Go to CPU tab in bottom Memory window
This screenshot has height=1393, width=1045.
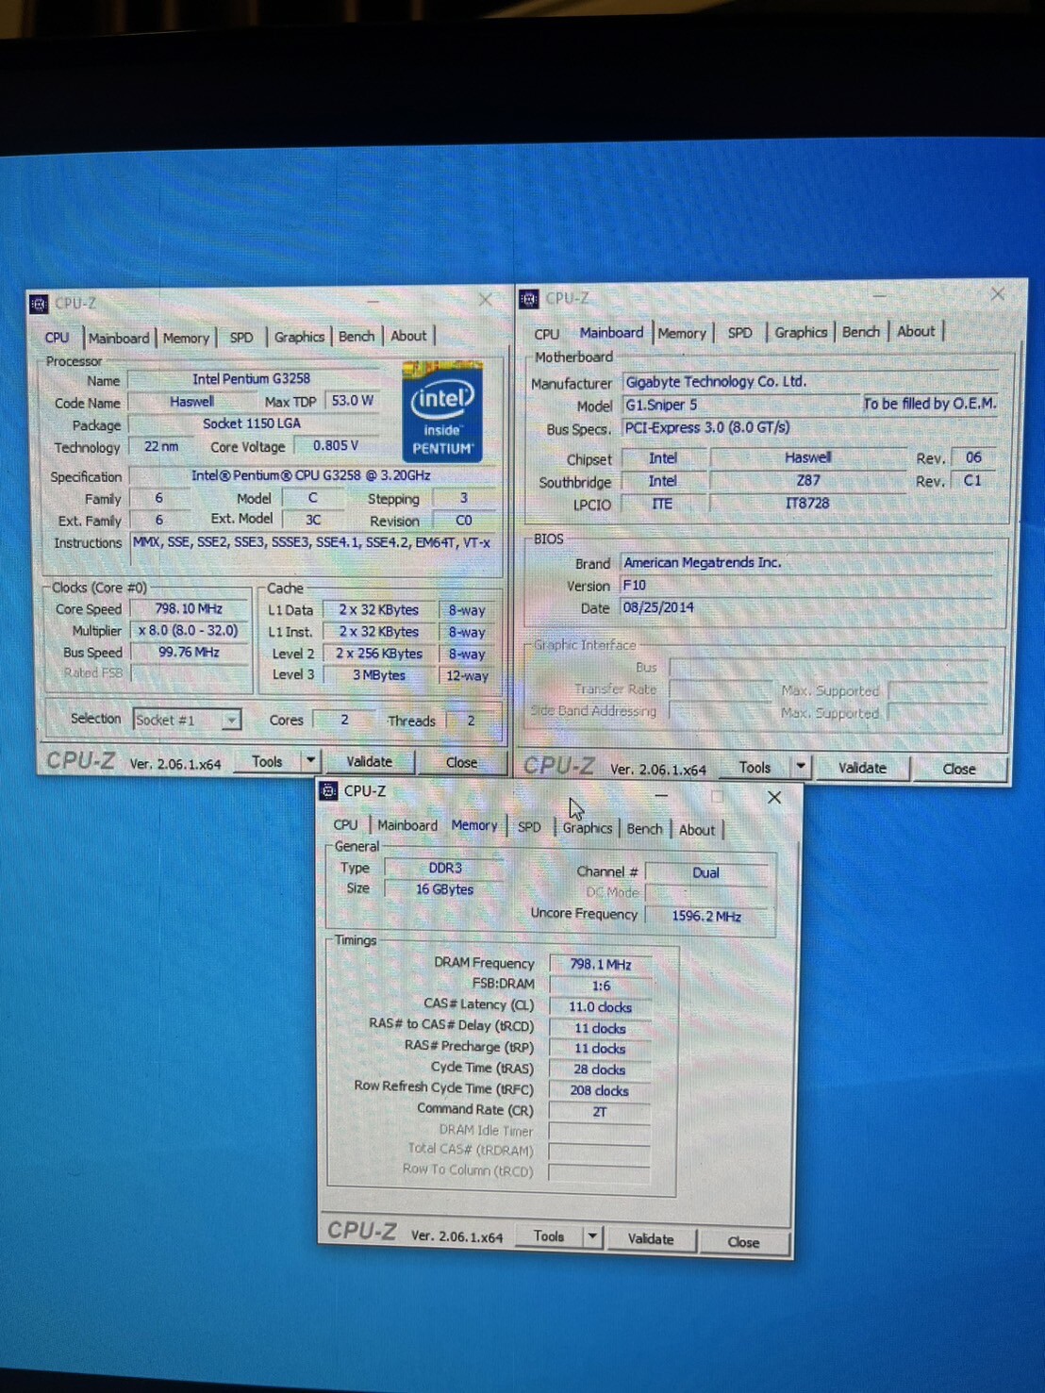click(x=345, y=824)
